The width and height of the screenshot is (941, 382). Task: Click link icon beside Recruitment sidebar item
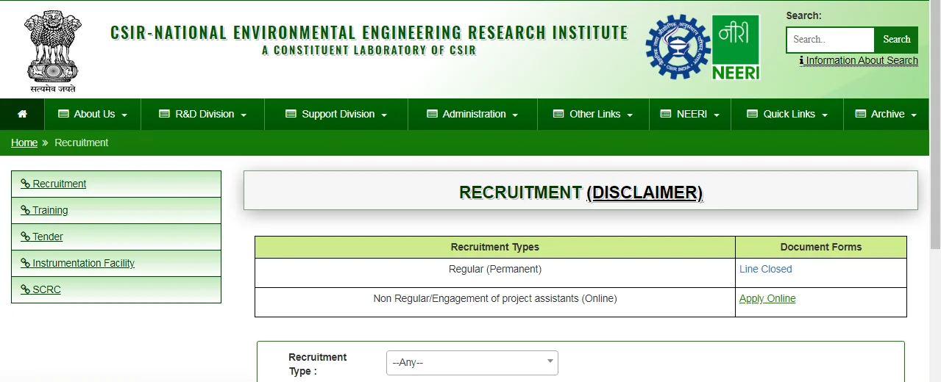pyautogui.click(x=26, y=184)
